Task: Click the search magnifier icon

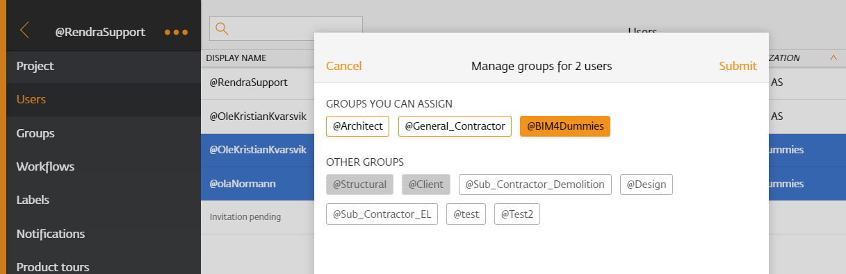Action: (x=222, y=28)
